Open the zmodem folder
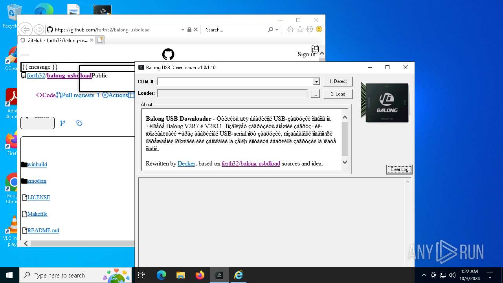 click(x=37, y=181)
